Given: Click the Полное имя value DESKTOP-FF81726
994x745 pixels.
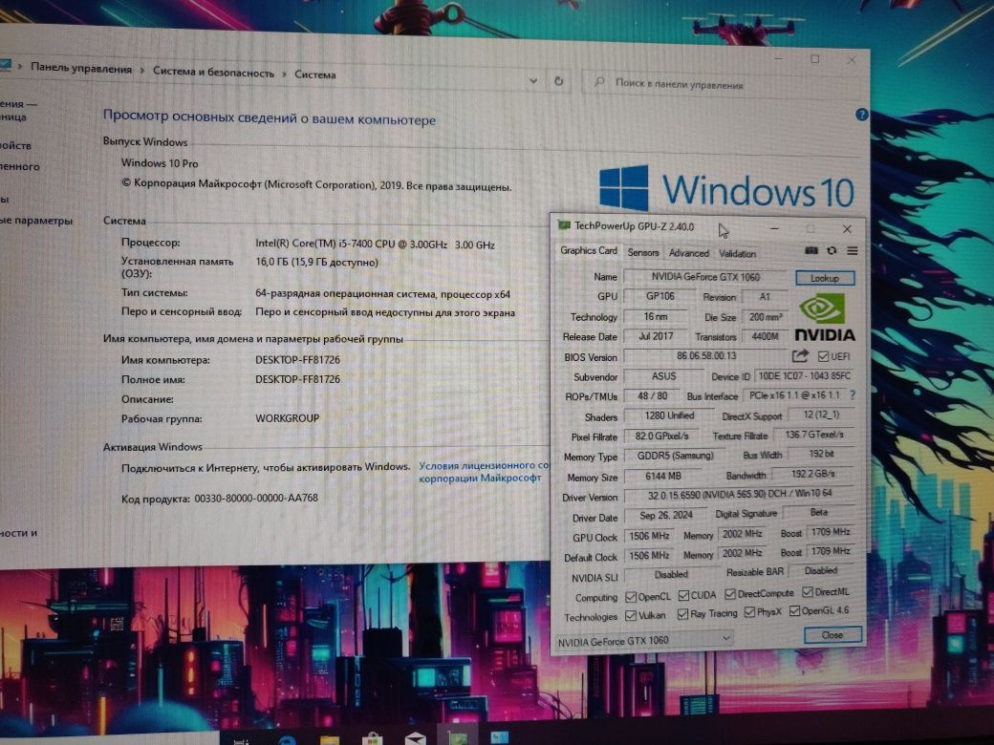Looking at the screenshot, I should tap(297, 379).
